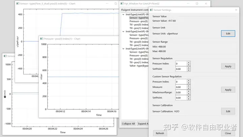The image size is (243, 137).
Task: Decrease the Measure value with down arrow
Action: point(189,88)
